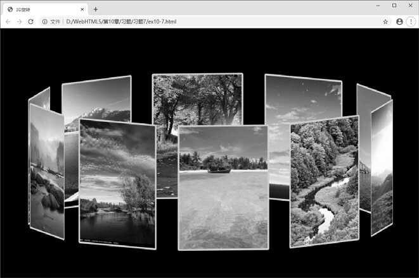Open site info icon beside 文件
The height and width of the screenshot is (278, 419).
point(44,21)
